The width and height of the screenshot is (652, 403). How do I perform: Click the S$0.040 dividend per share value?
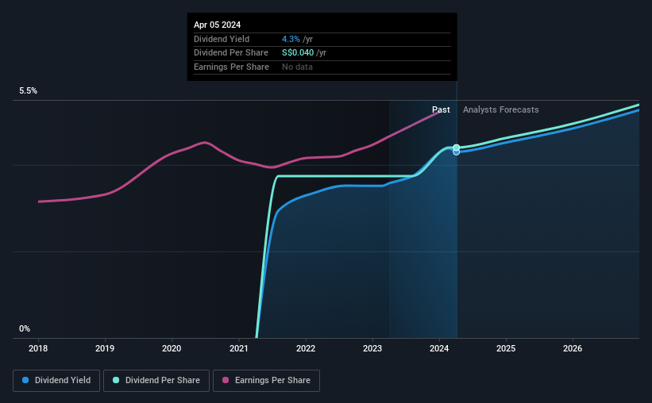(298, 53)
